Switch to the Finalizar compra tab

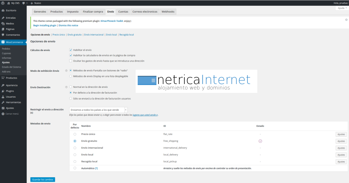tap(93, 12)
